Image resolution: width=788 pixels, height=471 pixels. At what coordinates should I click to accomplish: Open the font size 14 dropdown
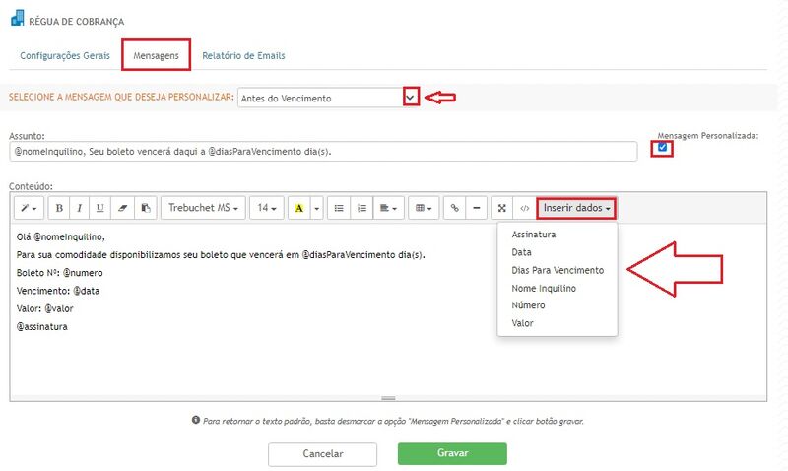pyautogui.click(x=267, y=208)
